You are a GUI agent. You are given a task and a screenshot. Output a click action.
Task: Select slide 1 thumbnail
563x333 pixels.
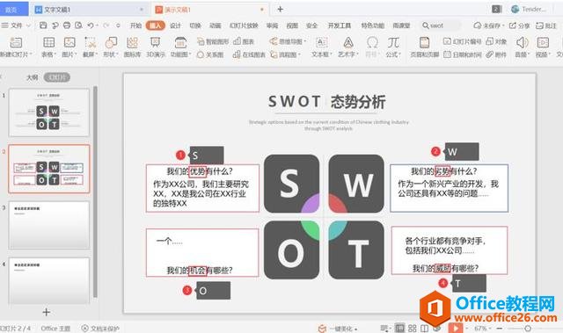pyautogui.click(x=49, y=112)
